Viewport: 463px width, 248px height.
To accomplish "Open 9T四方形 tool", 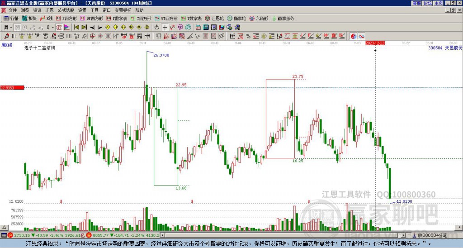I will [x=166, y=18].
